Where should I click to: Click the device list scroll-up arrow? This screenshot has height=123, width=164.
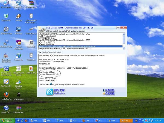[124, 34]
